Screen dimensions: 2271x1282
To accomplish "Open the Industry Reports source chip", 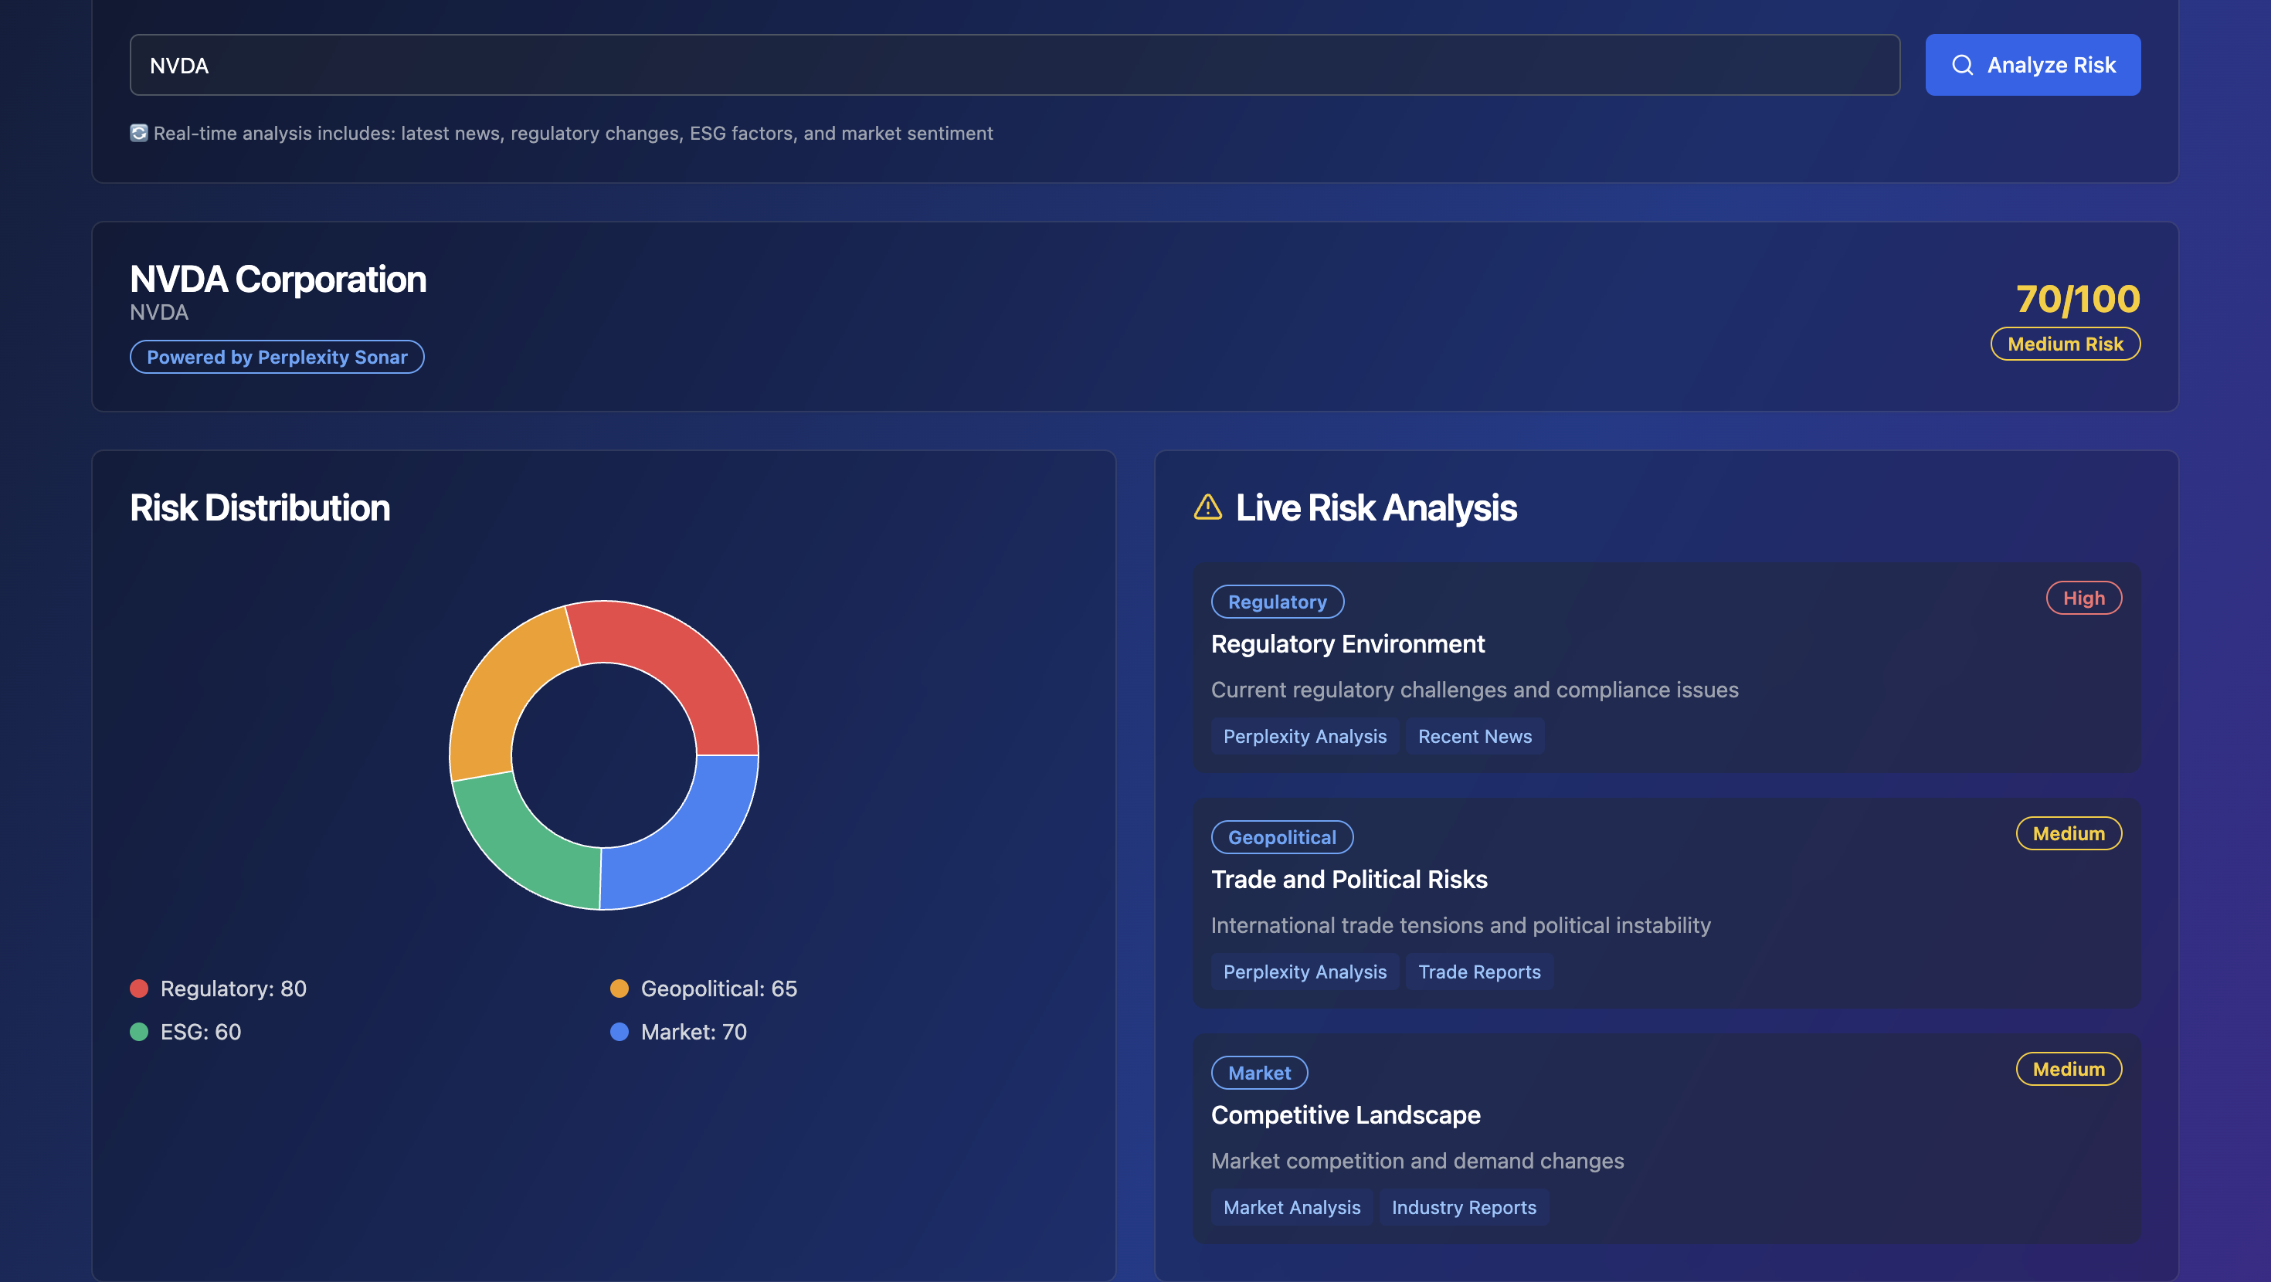I will (x=1464, y=1207).
